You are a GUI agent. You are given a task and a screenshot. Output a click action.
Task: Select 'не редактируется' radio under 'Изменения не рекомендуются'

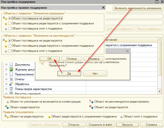click(10, 41)
